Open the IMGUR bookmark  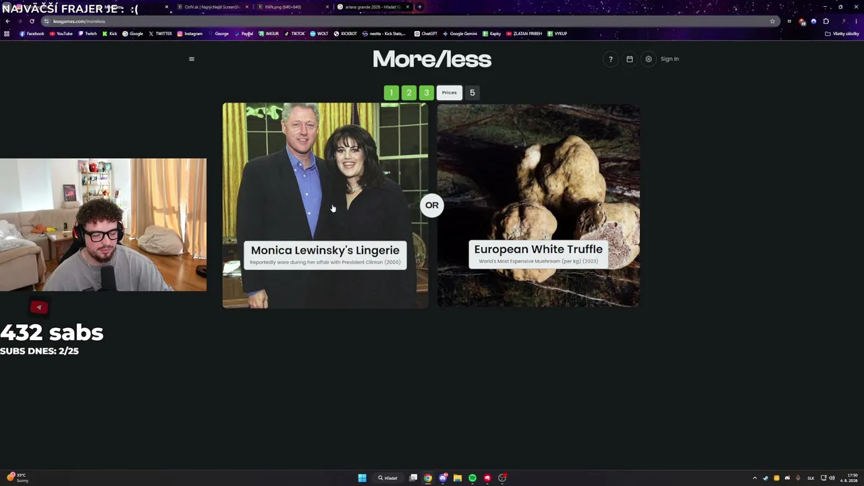(x=269, y=34)
